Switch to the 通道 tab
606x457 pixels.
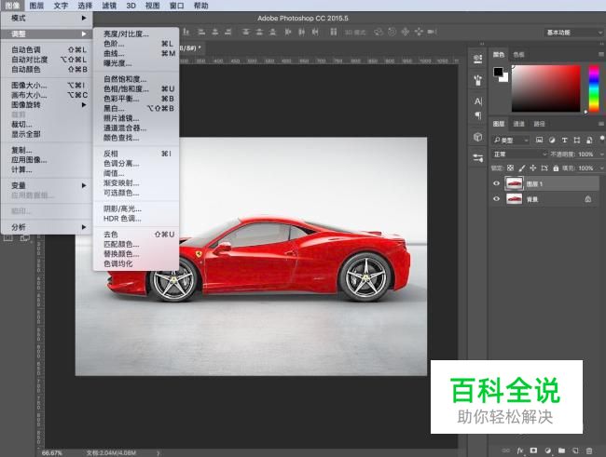(x=518, y=124)
